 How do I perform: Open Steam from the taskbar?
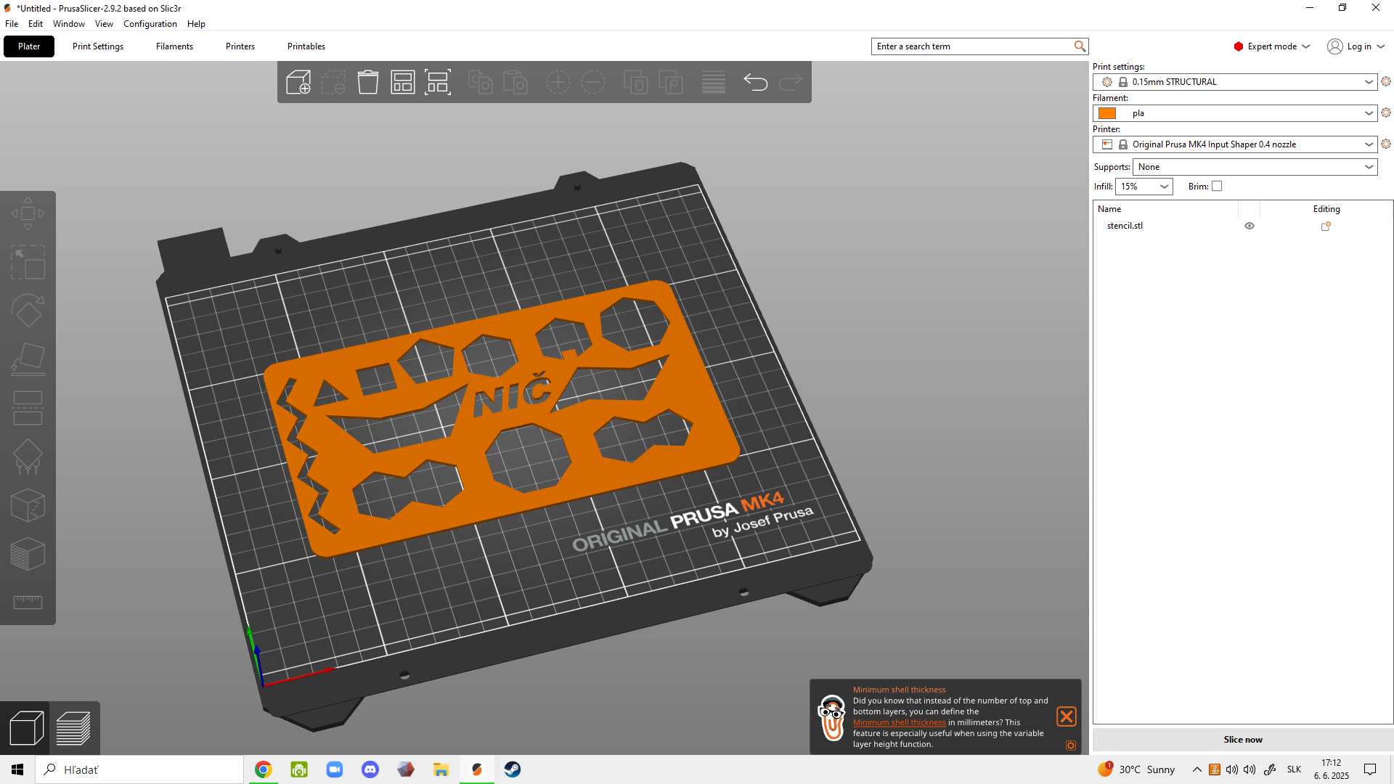click(x=513, y=769)
